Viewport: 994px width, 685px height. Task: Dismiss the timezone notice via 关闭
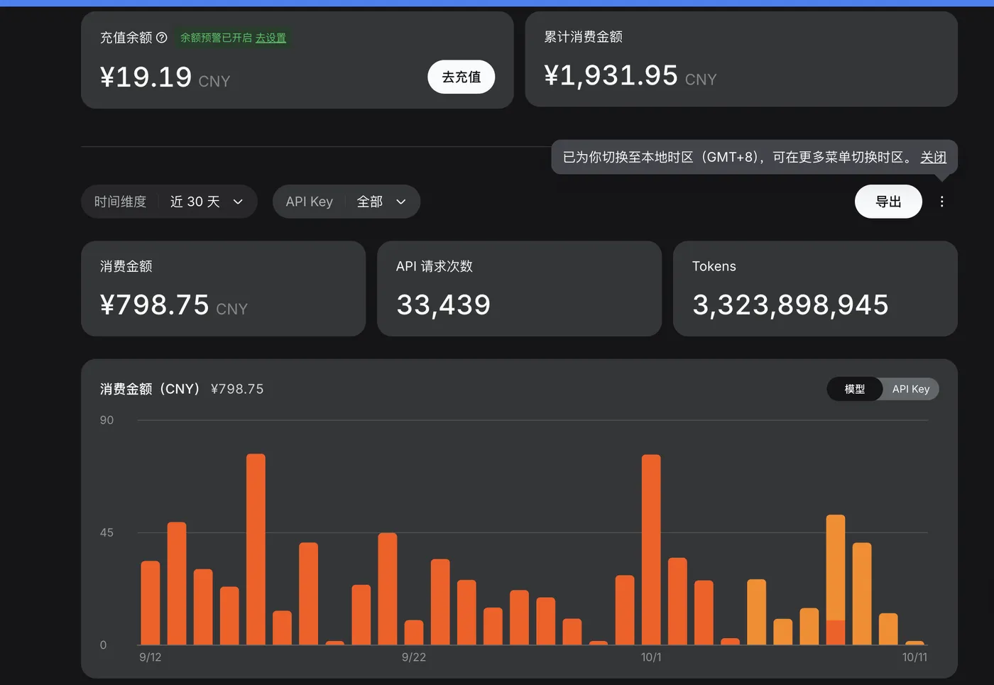pyautogui.click(x=933, y=157)
